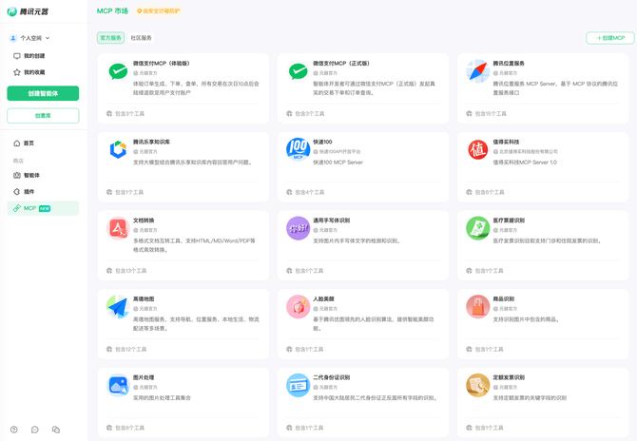Image resolution: width=637 pixels, height=441 pixels.
Task: Click the 腾讯元器 logo
Action: coord(28,11)
